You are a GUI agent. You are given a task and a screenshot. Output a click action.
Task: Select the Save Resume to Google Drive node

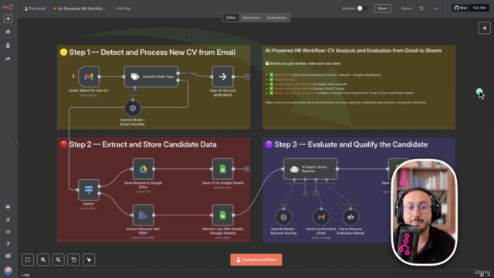click(x=143, y=169)
